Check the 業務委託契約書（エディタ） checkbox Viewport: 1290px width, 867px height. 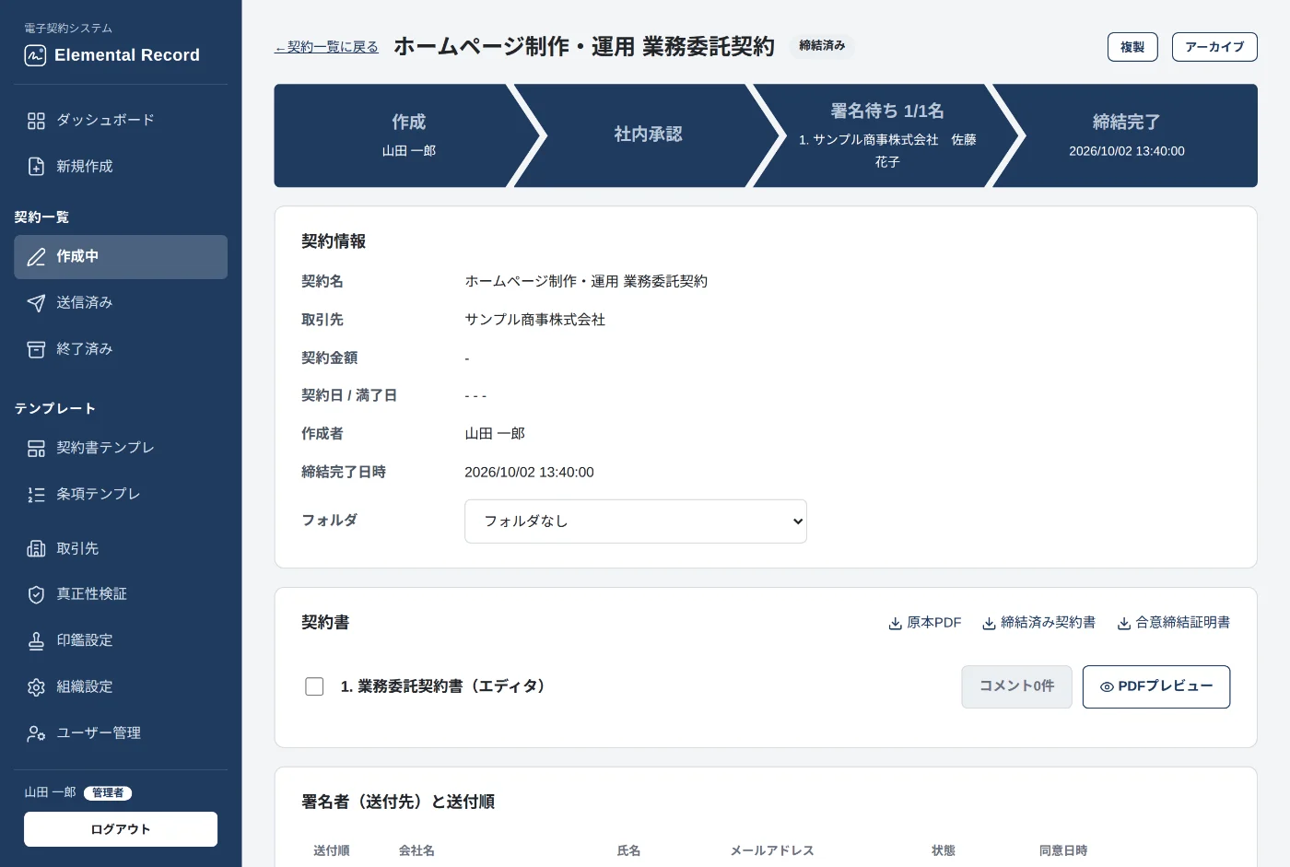[314, 686]
